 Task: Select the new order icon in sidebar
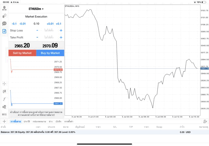pos(4,31)
